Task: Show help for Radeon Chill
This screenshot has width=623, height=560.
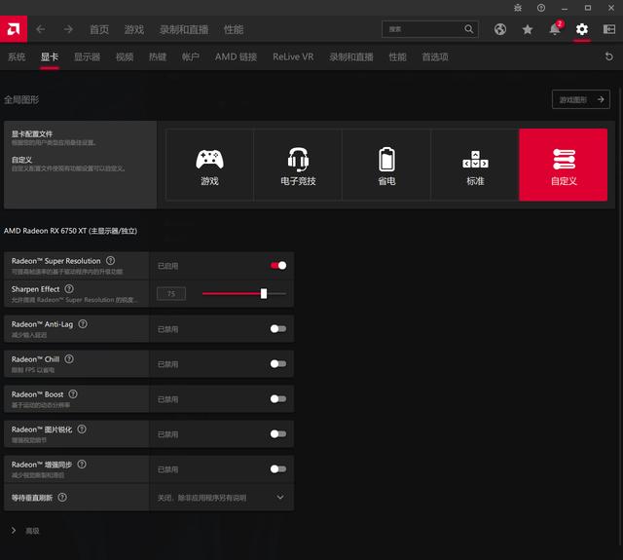Action: 69,359
